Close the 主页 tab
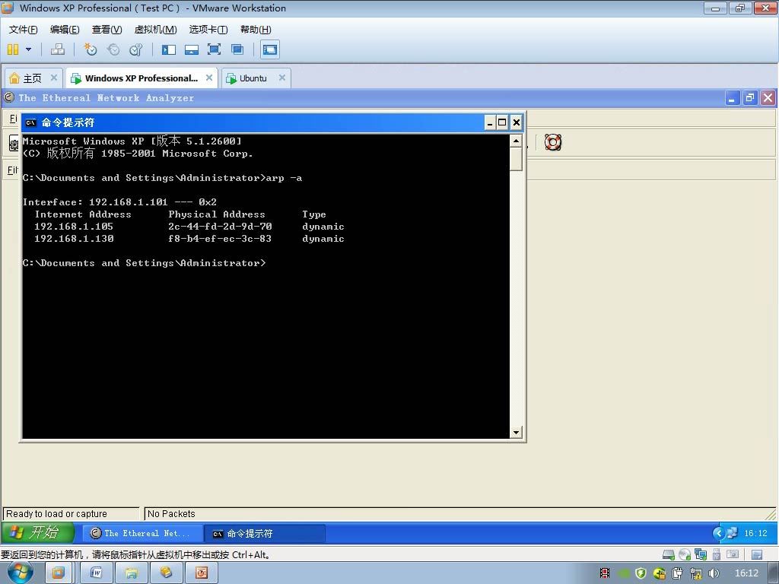This screenshot has height=584, width=779. tap(54, 78)
